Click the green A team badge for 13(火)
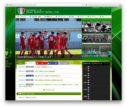 coord(88,74)
